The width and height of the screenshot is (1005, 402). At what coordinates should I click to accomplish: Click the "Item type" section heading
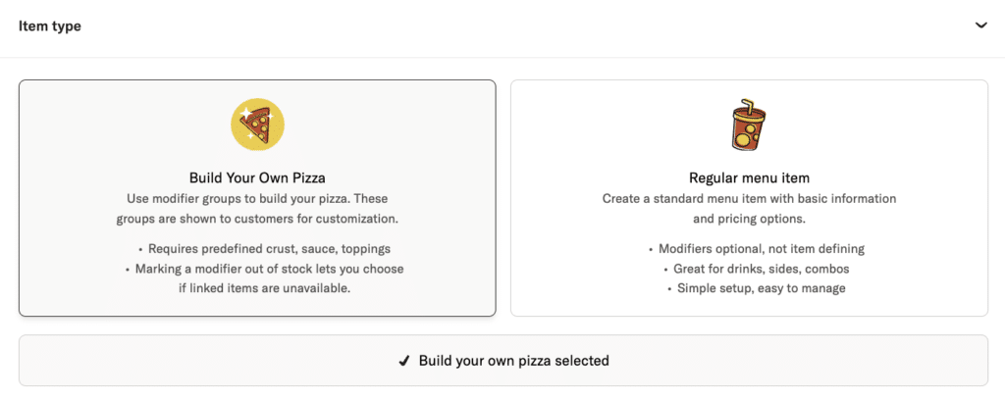50,26
